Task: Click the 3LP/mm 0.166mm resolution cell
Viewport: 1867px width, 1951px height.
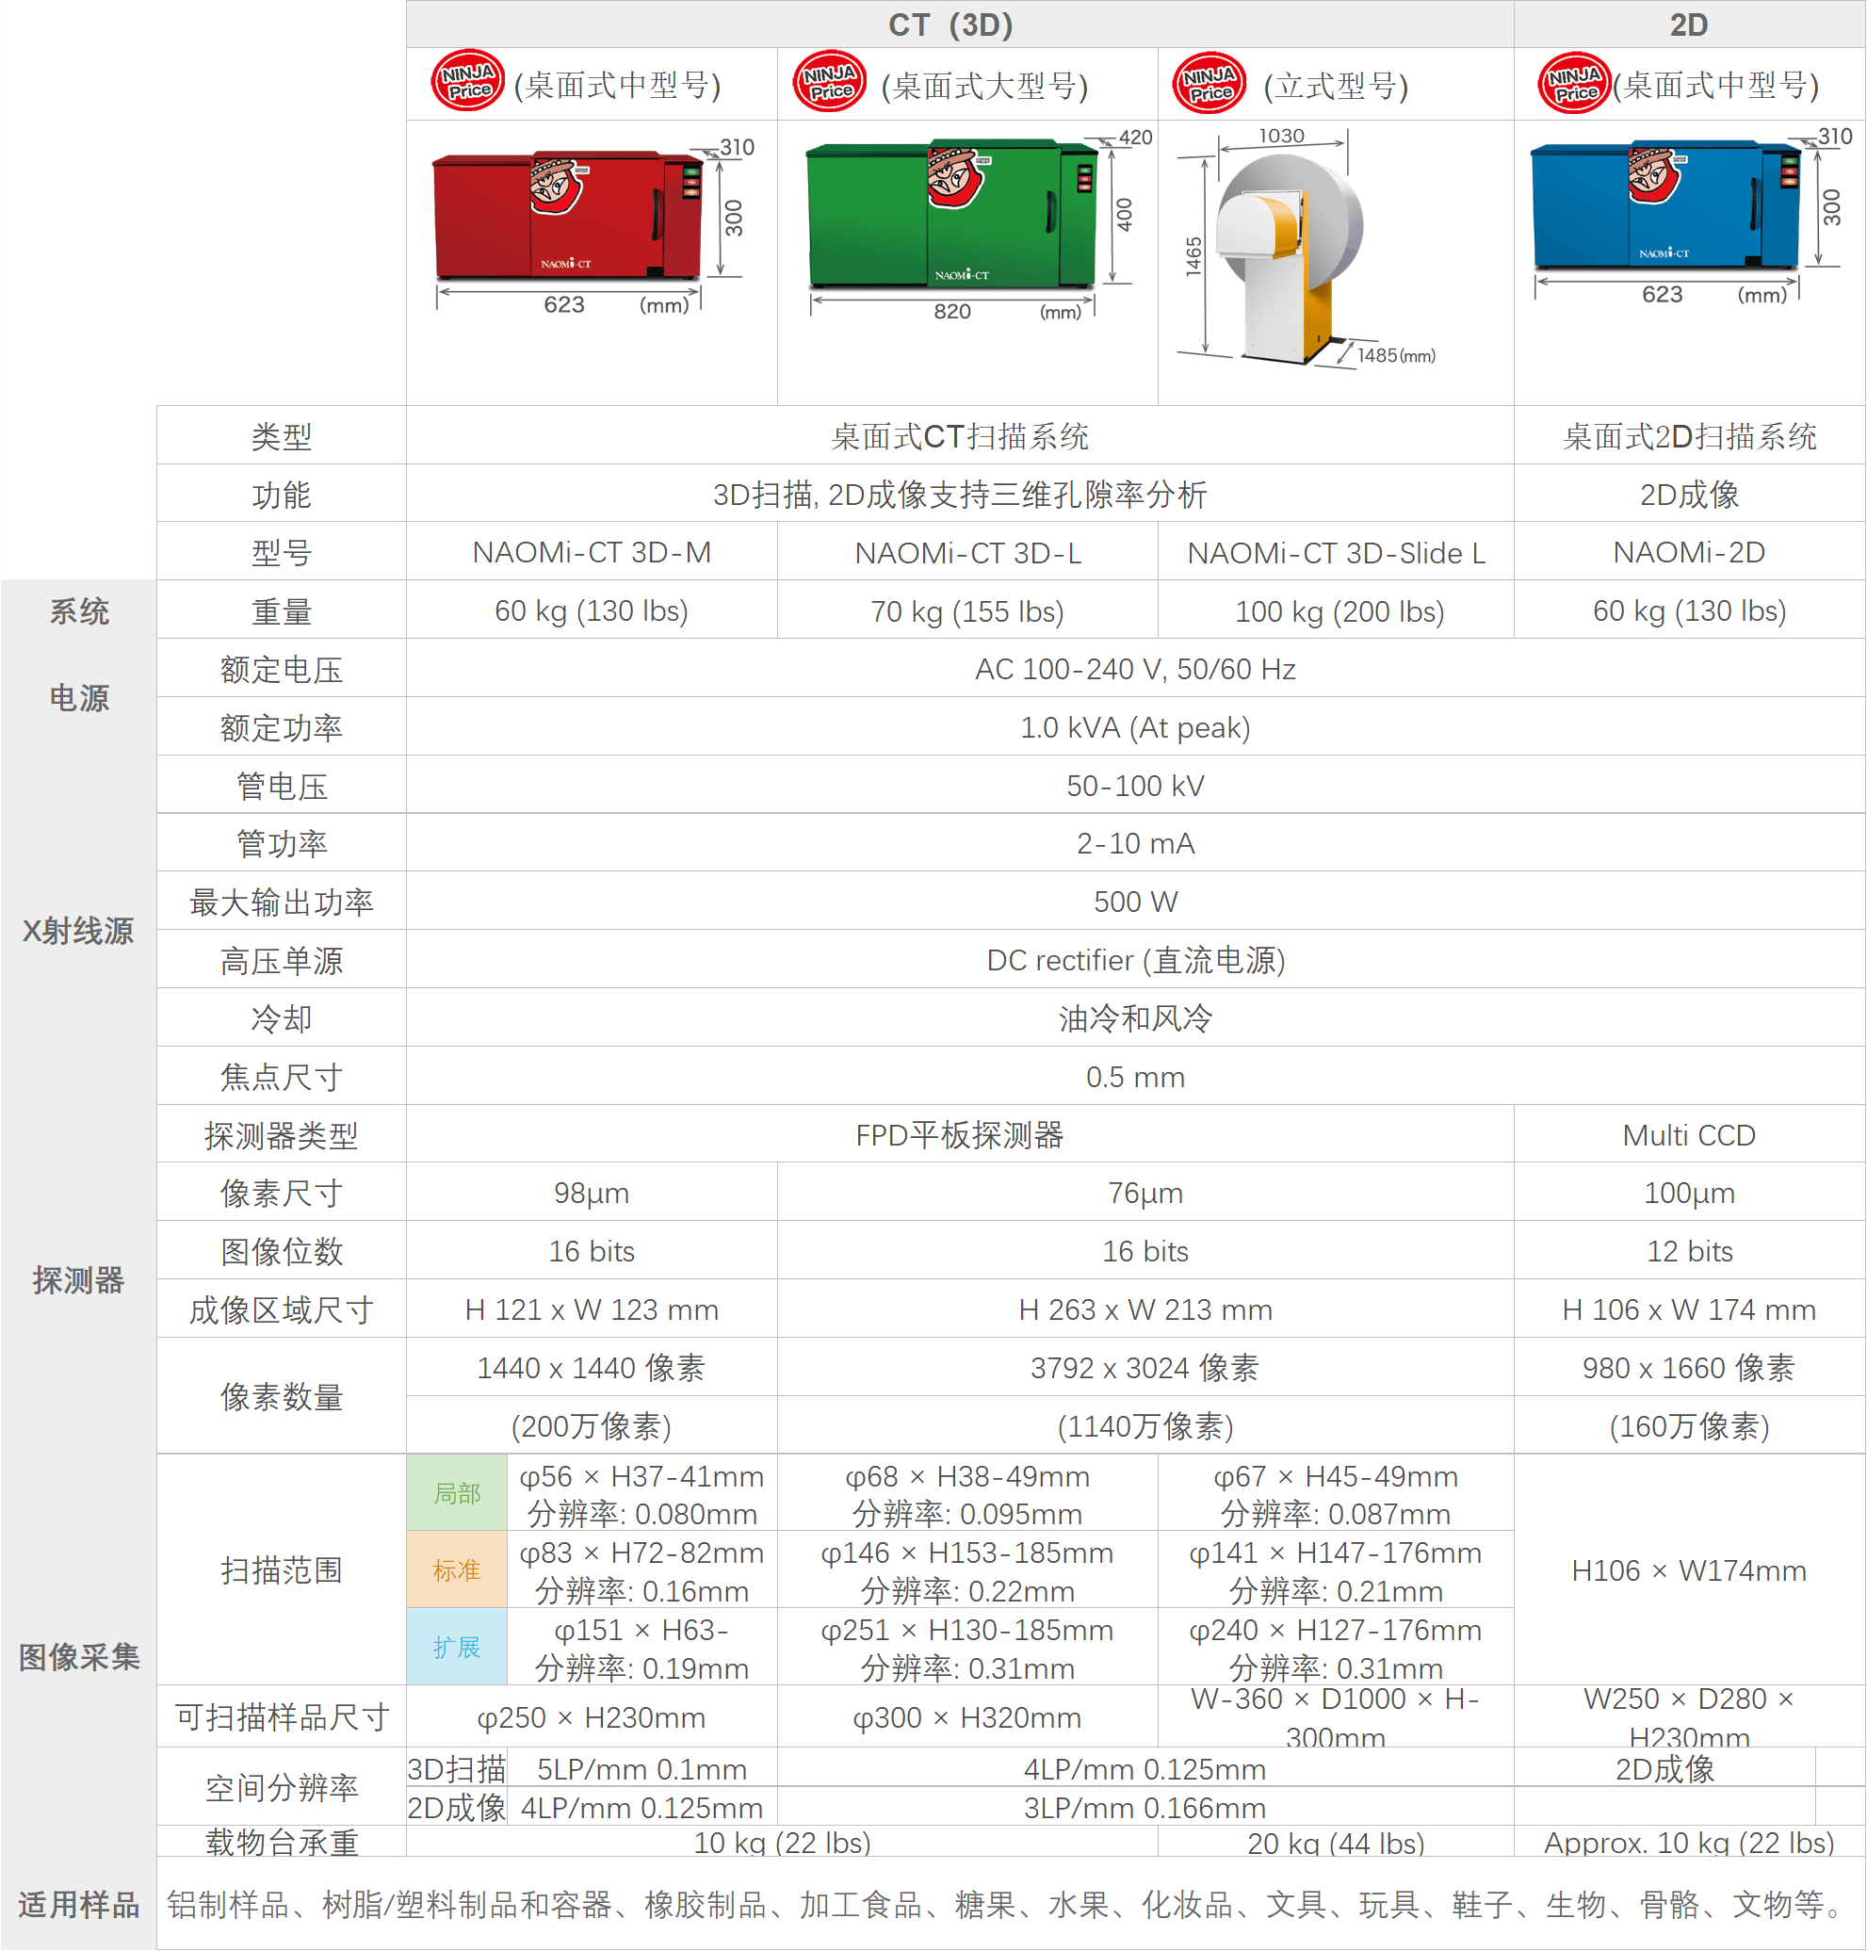Action: [1145, 1808]
